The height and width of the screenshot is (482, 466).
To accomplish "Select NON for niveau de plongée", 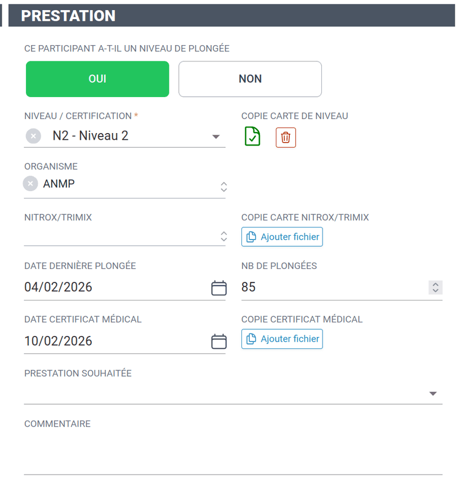I will (250, 79).
